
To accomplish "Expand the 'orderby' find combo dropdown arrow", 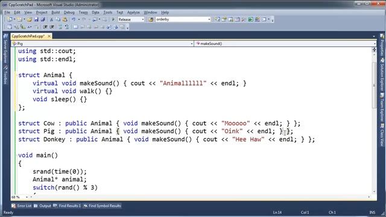I will coord(209,19).
